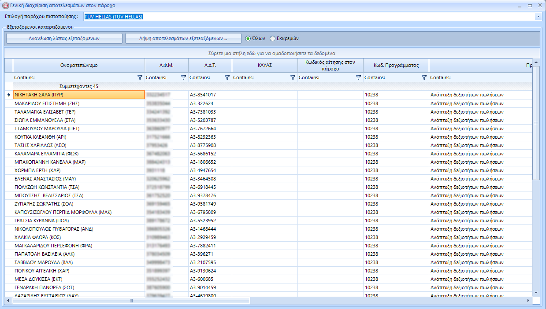Open the TUV HELLAS provider combo box
This screenshot has width=546, height=309.
point(308,17)
